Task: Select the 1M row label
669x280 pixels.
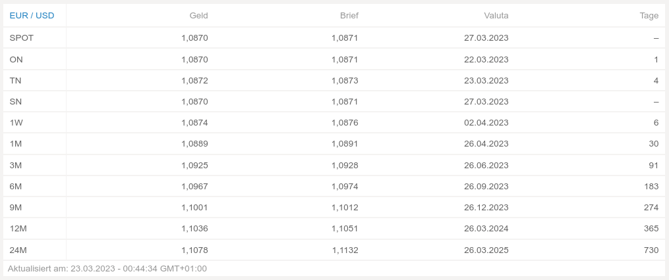Action: pos(16,144)
